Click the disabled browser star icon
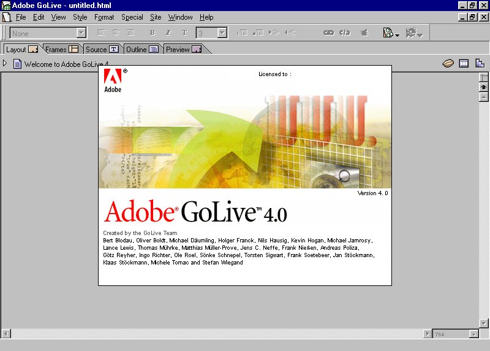490x351 pixels. [411, 33]
